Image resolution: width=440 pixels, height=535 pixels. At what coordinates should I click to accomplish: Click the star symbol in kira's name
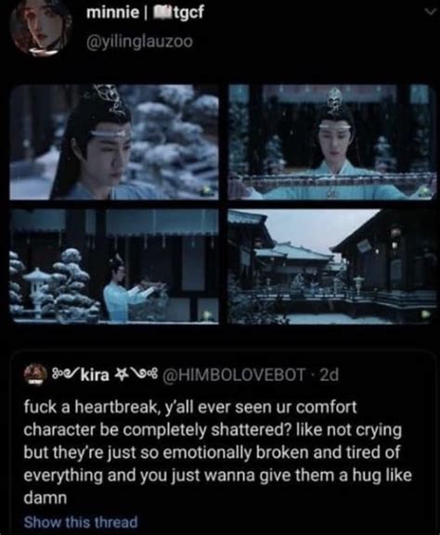(x=119, y=374)
